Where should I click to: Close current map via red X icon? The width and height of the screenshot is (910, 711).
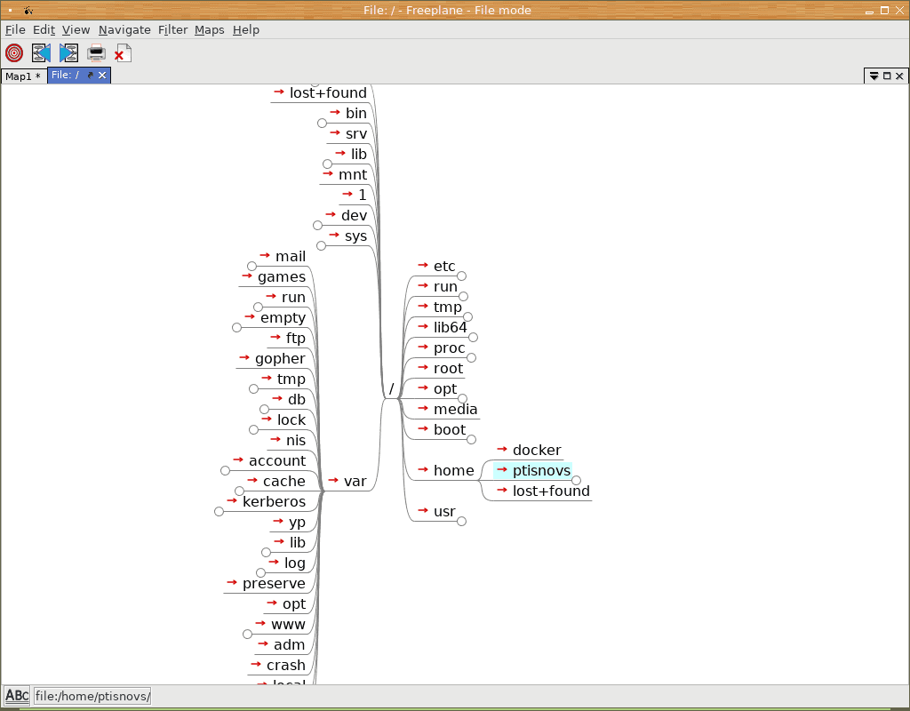pyautogui.click(x=122, y=53)
